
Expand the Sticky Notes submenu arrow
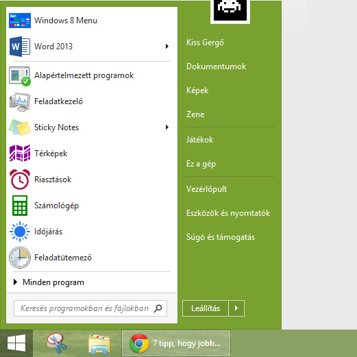167,127
